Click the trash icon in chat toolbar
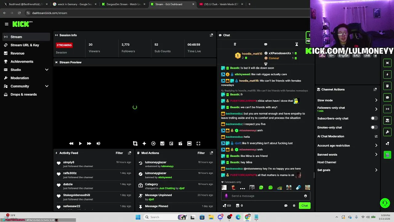 235,44
